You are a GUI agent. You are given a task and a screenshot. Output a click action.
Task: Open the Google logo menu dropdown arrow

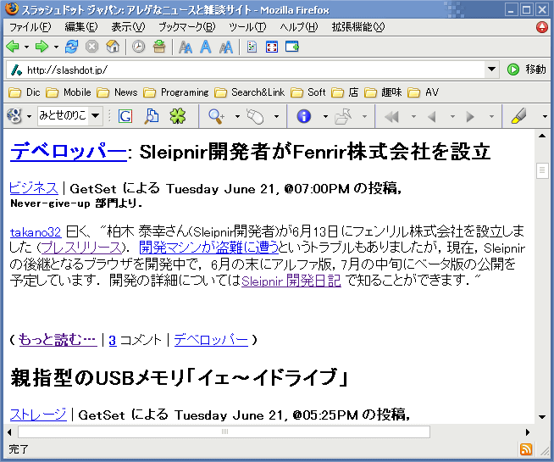point(29,116)
